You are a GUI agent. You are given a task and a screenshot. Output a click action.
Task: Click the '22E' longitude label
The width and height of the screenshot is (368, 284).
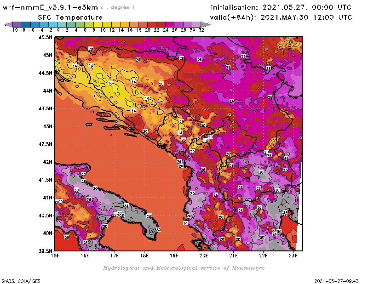(x=263, y=256)
